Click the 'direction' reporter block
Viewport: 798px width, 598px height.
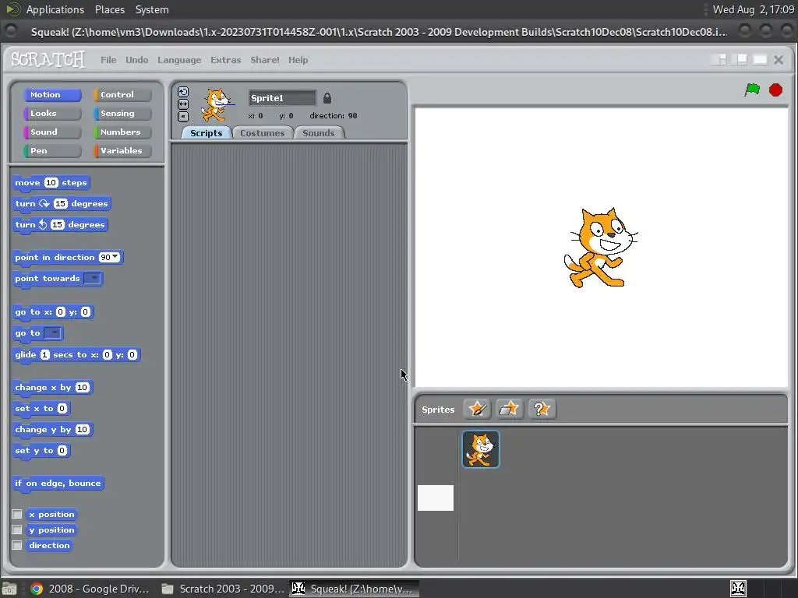(x=49, y=545)
